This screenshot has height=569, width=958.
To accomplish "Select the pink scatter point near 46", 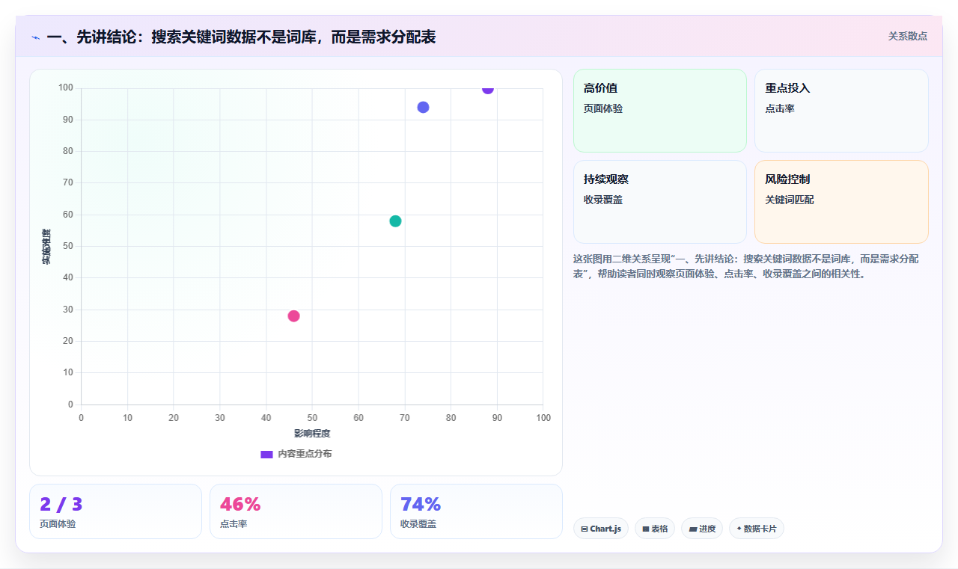I will point(293,316).
